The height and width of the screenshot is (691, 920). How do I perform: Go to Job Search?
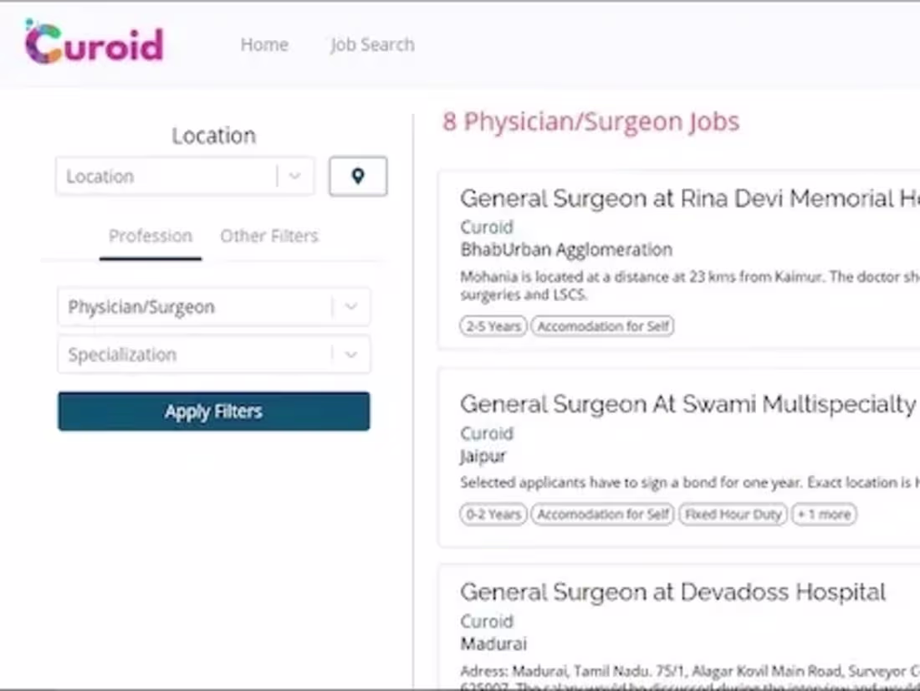372,44
